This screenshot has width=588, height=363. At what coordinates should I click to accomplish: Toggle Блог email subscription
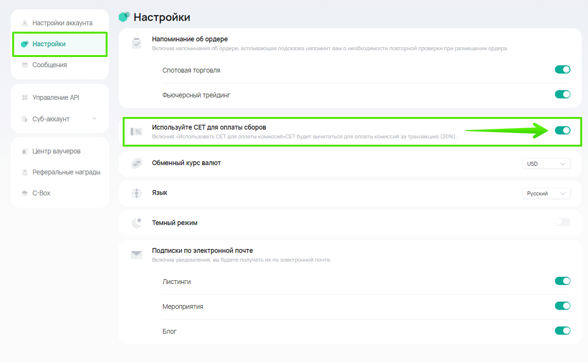[x=563, y=331]
